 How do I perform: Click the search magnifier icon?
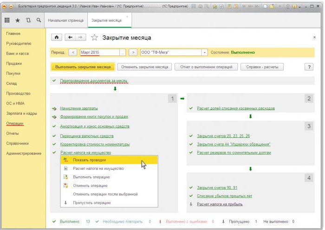(39, 20)
